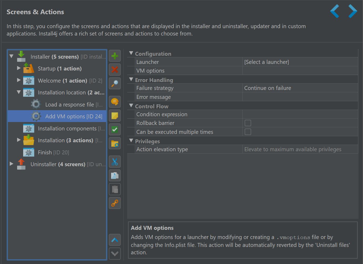Click the Installation components screen icon
This screenshot has width=363, height=264.
(28, 128)
